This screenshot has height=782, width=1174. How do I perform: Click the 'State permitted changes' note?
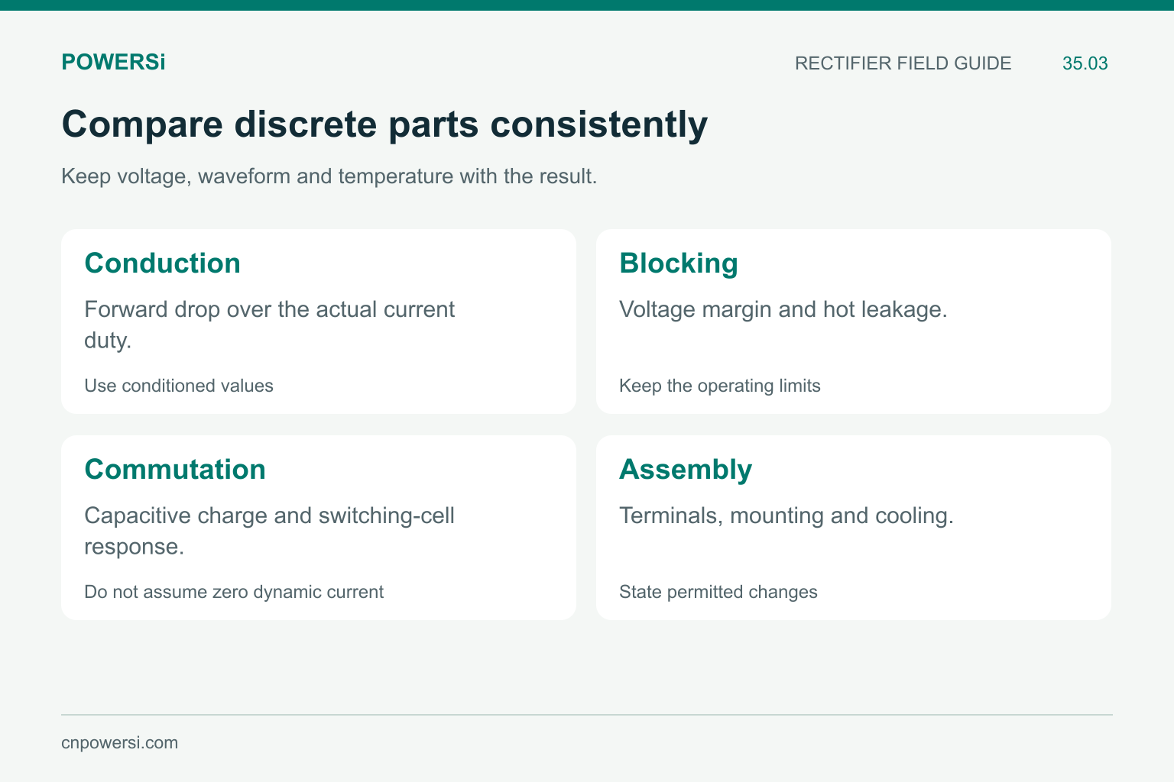tap(718, 592)
